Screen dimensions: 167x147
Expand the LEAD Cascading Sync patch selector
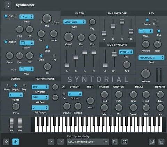(88, 142)
